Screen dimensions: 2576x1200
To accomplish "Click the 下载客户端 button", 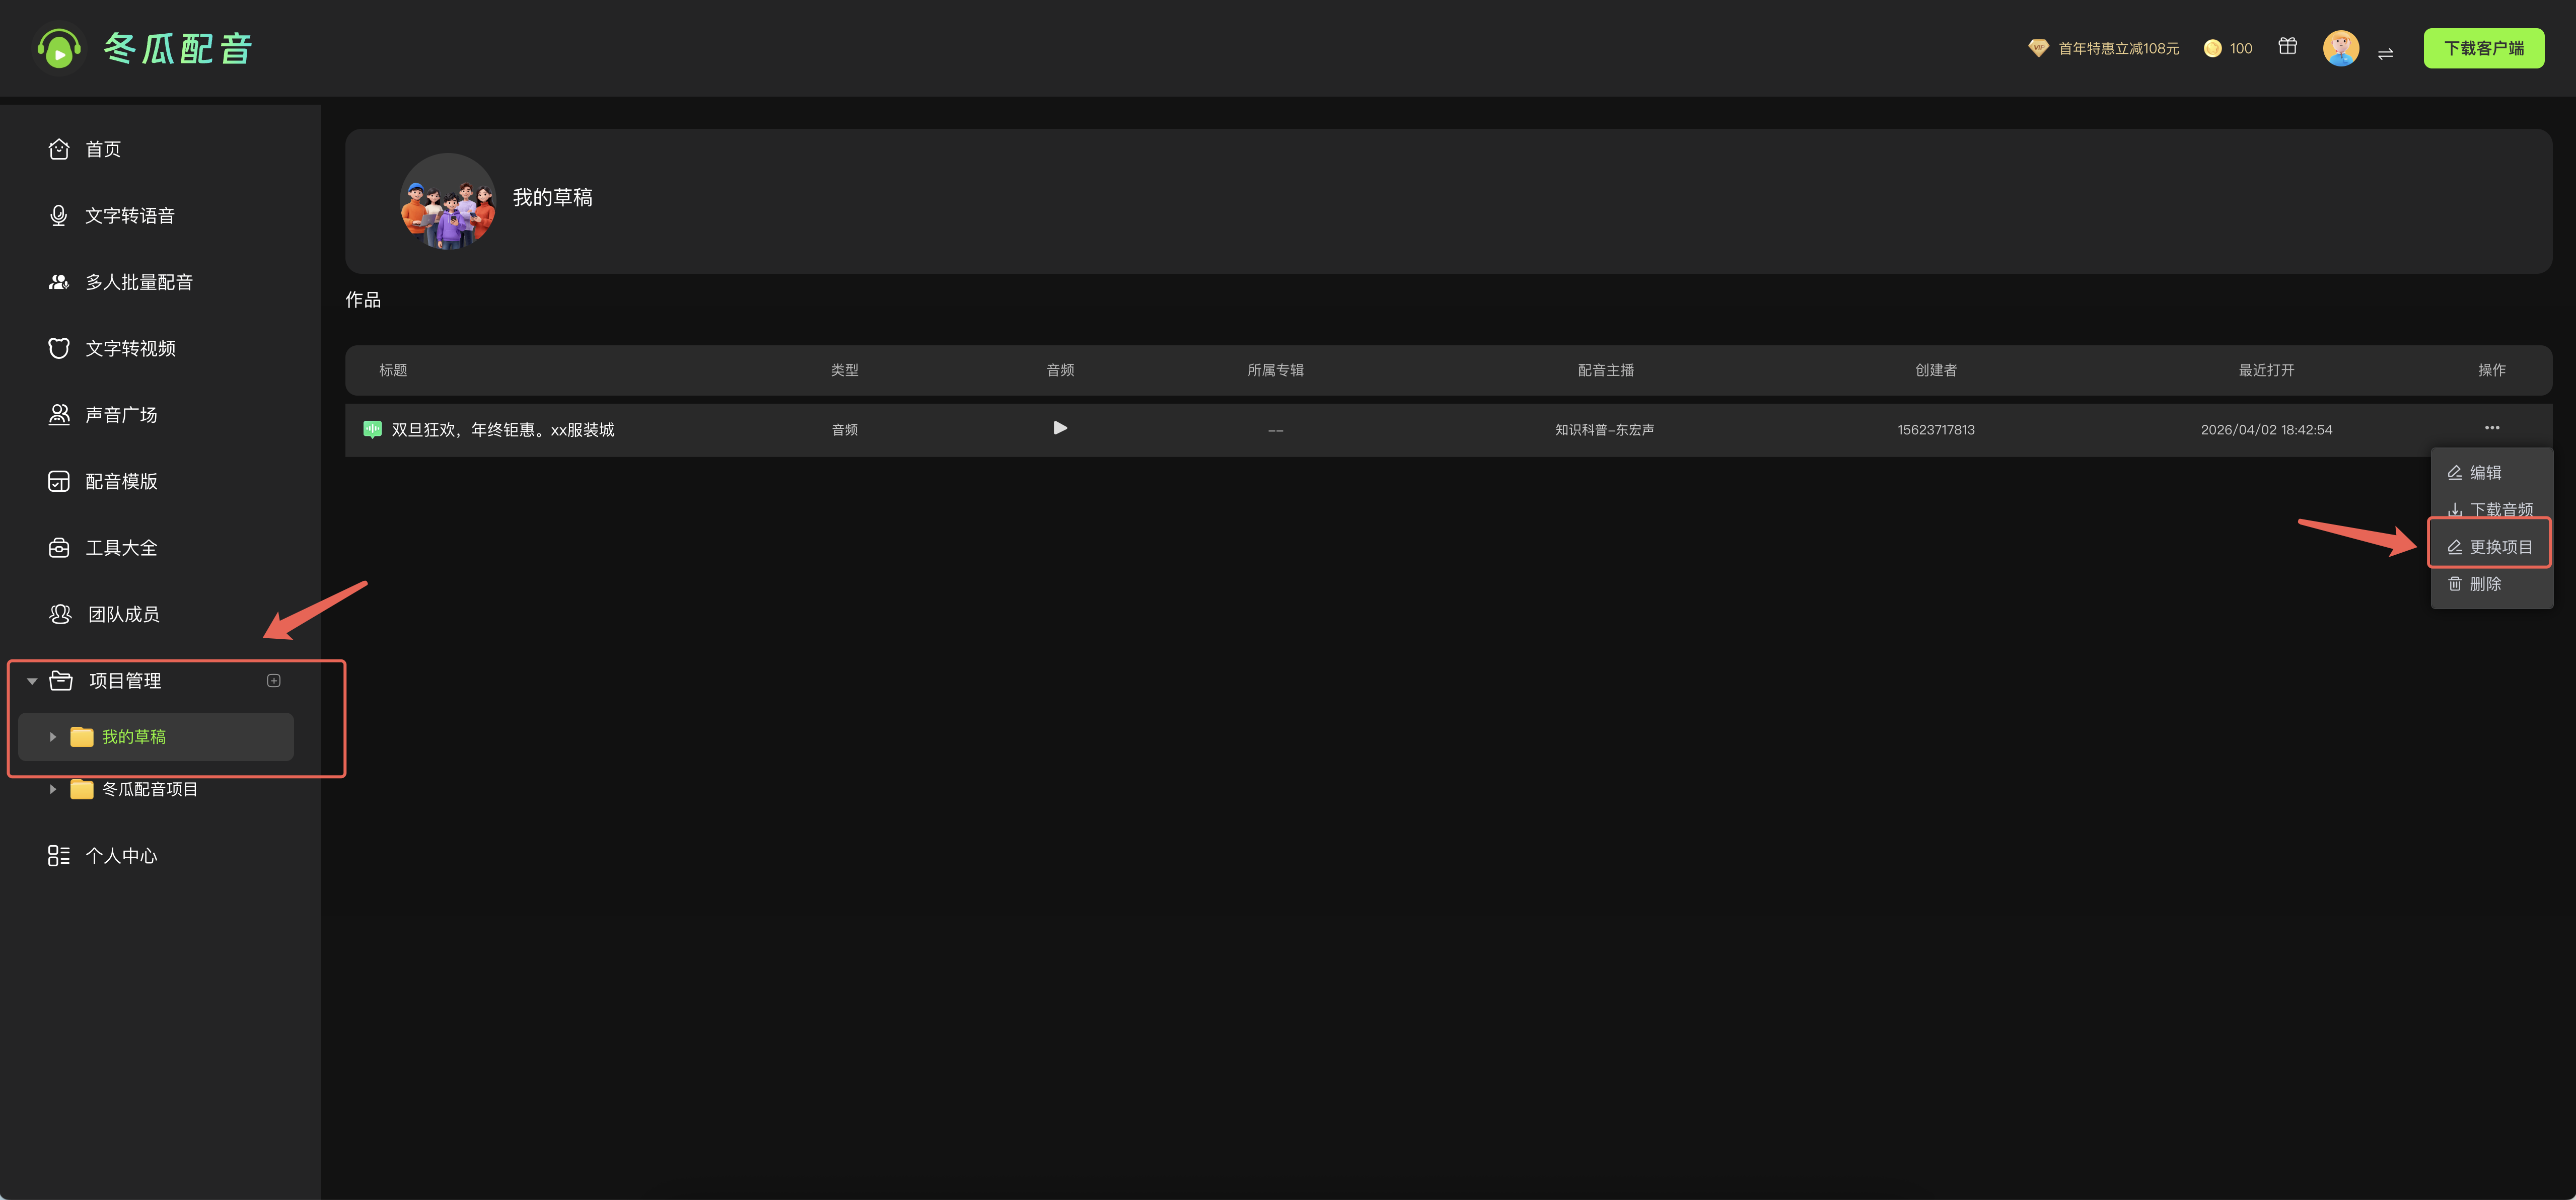I will [2483, 48].
